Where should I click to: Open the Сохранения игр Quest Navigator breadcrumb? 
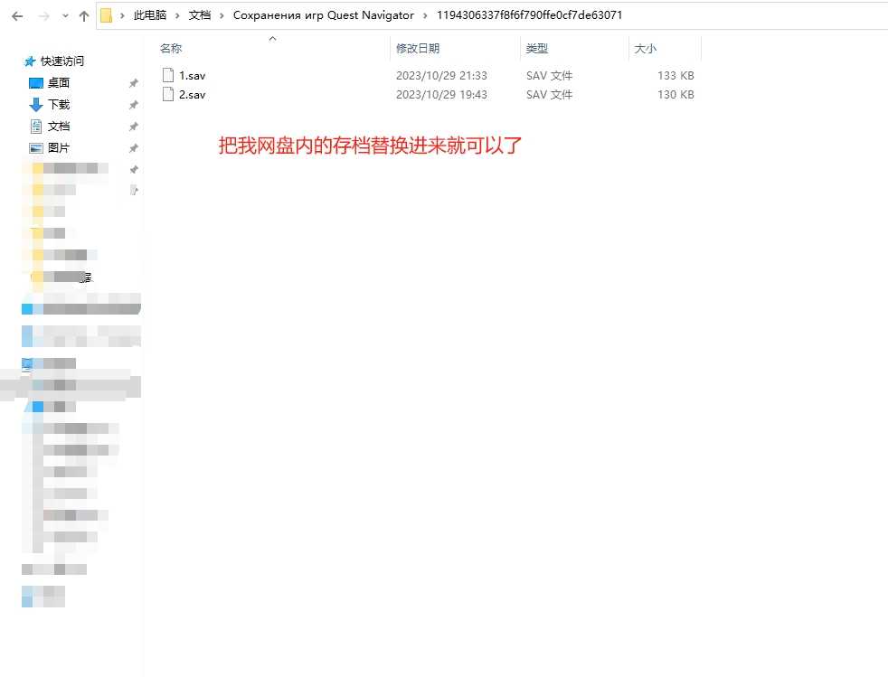[x=323, y=15]
